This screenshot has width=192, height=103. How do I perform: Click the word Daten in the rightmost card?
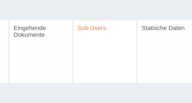[x=177, y=28]
